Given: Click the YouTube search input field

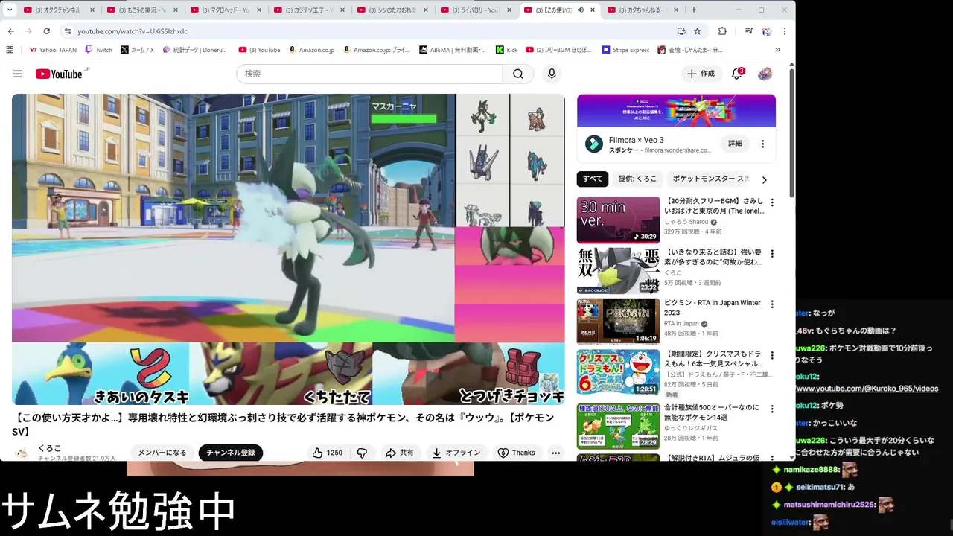Looking at the screenshot, I should (x=369, y=74).
